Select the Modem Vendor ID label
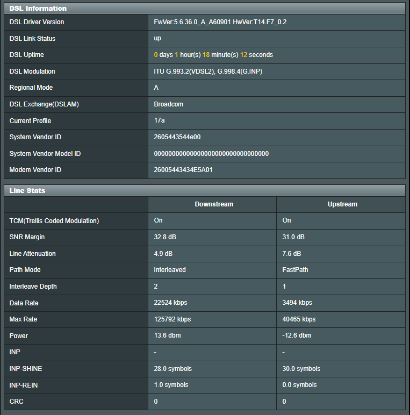Viewport: 410px width, 415px height. click(35, 170)
